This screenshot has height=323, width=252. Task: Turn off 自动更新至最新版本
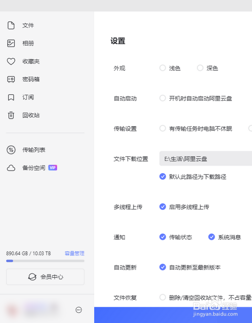pos(162,267)
